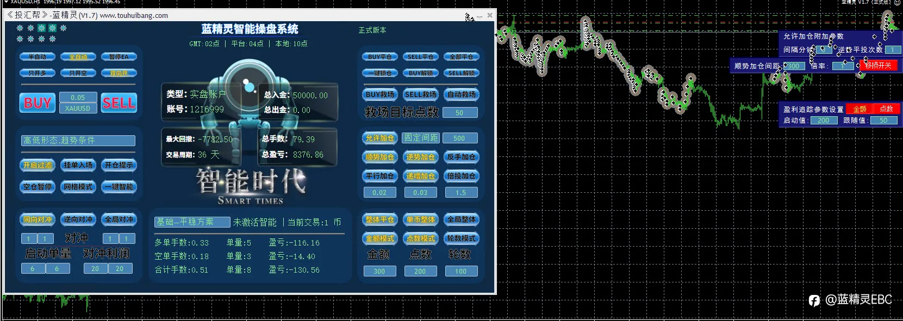Viewport: 903px width, 321px height.
Task: Click BUY救场 rescue button
Action: pos(380,95)
